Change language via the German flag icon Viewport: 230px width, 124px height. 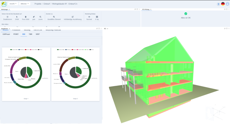(x=223, y=4)
